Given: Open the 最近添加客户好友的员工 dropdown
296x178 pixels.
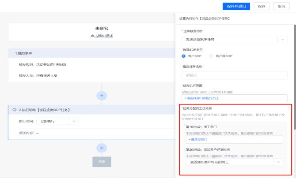Looking at the screenshot, I should tap(234, 162).
